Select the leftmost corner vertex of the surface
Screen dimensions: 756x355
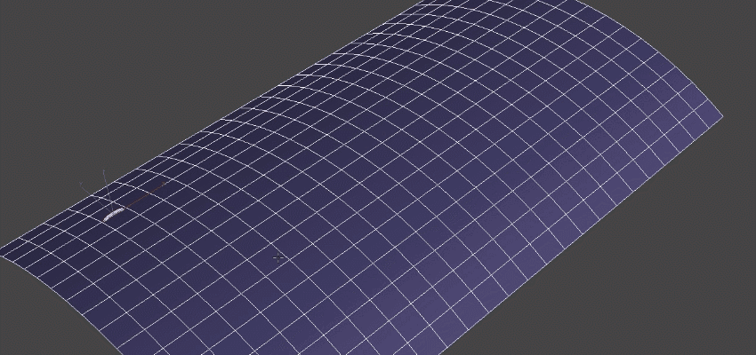pos(2,256)
